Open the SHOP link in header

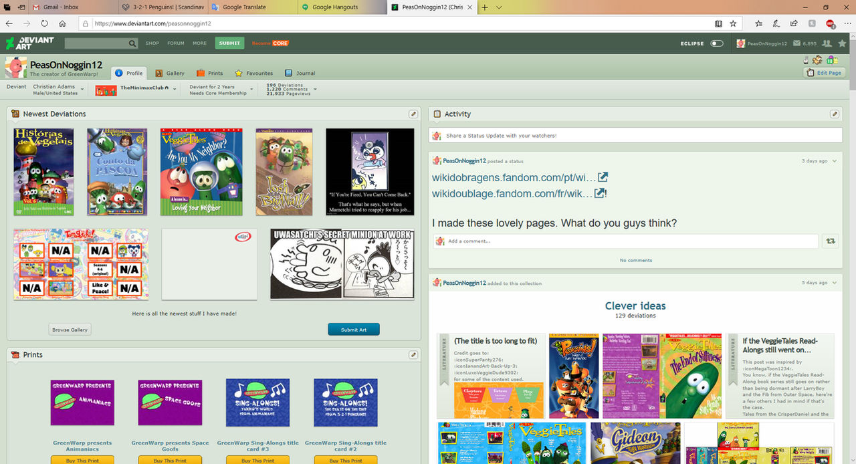tap(152, 43)
